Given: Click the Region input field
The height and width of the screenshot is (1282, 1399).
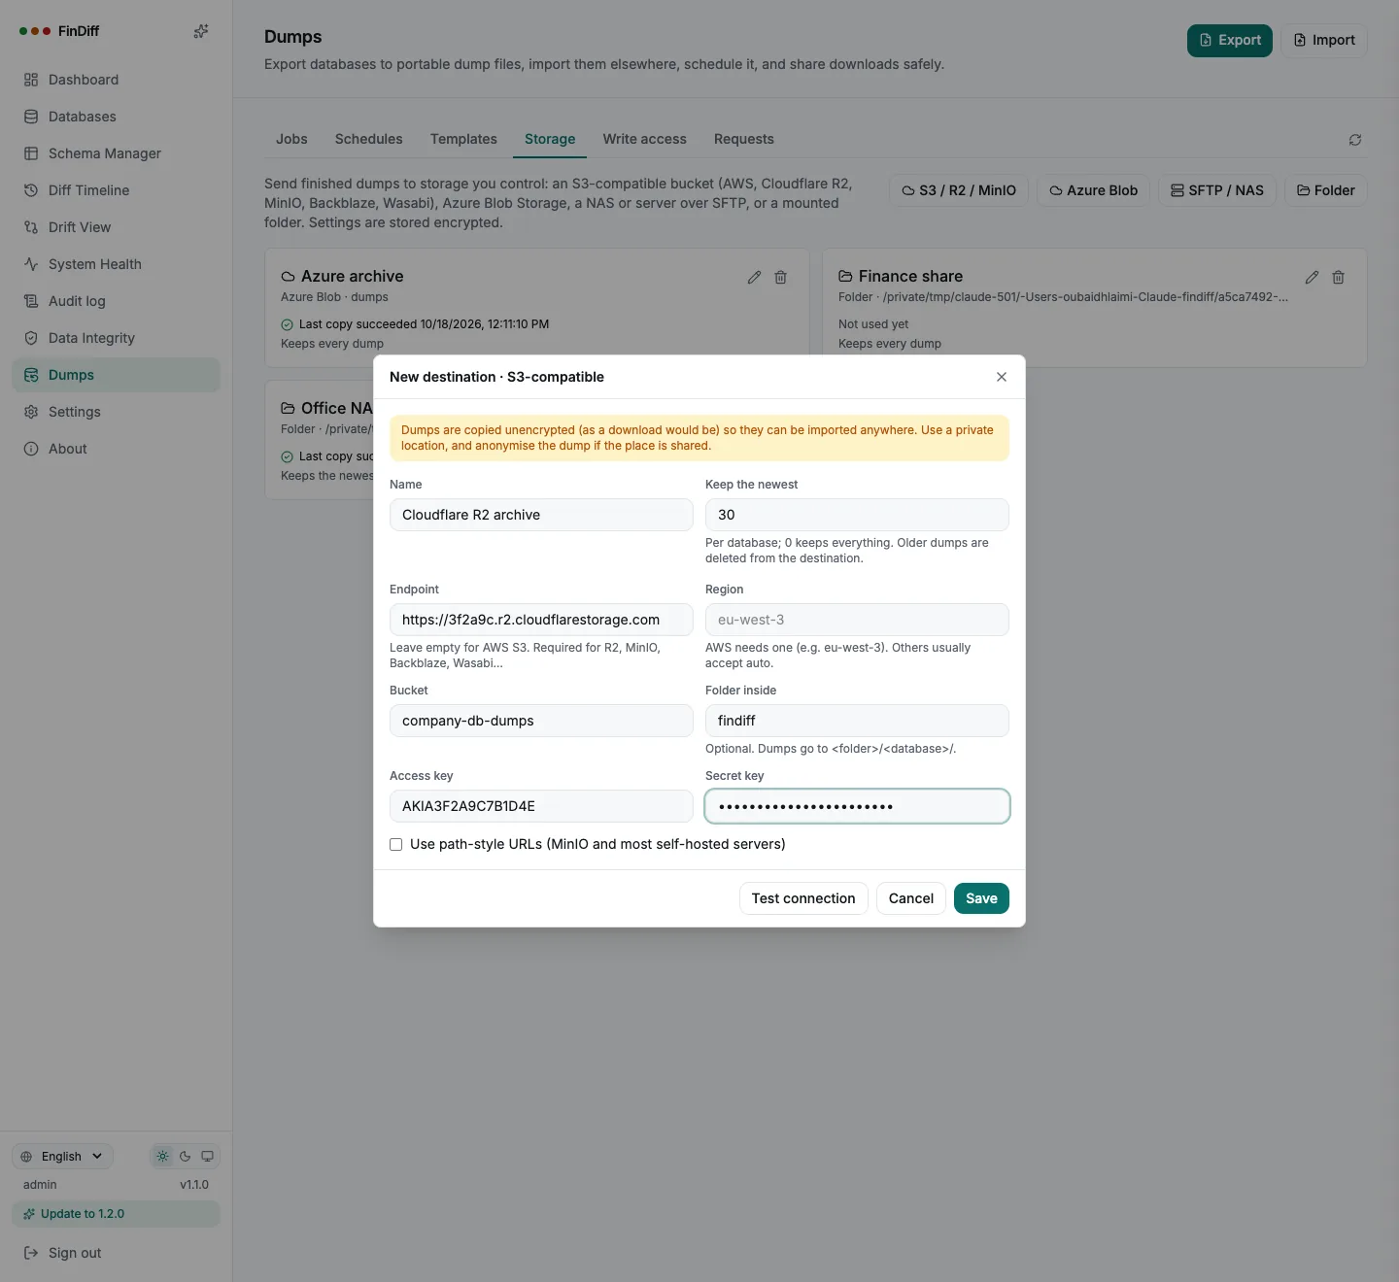Looking at the screenshot, I should pos(857,620).
